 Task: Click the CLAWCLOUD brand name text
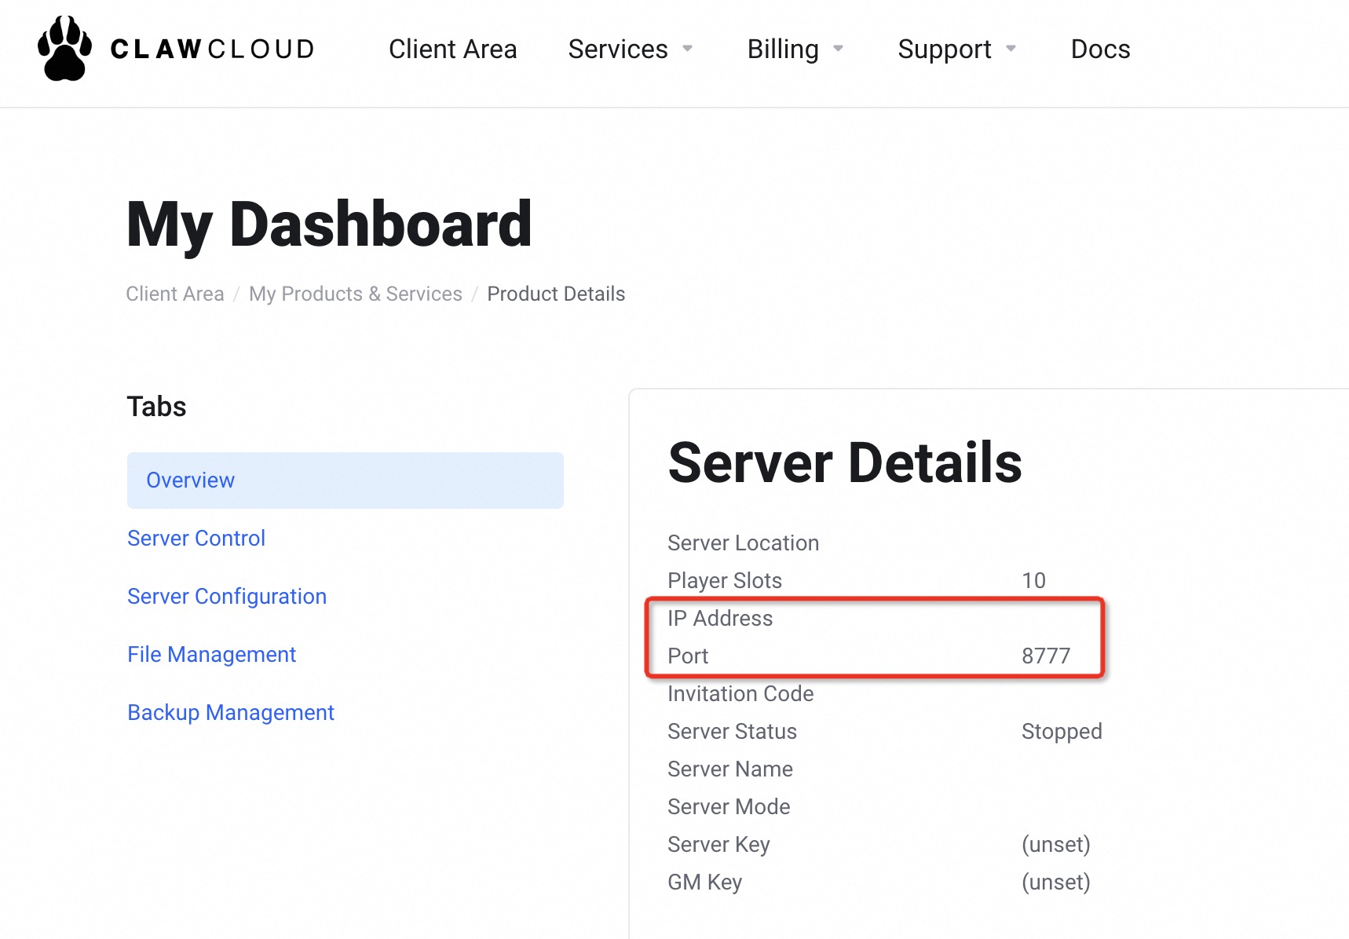(x=213, y=49)
